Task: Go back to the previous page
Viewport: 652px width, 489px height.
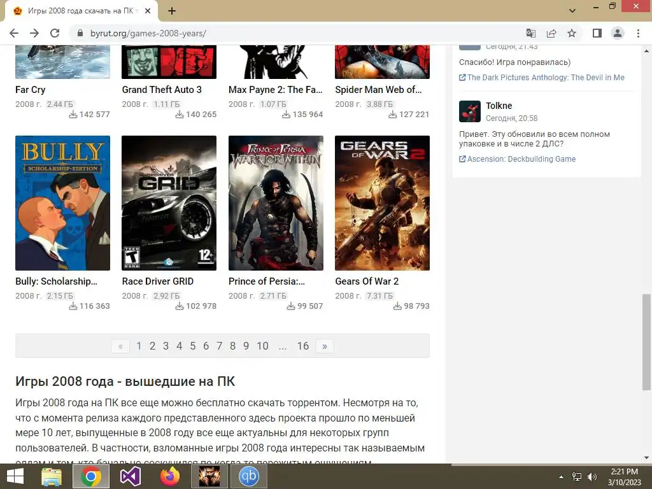Action: tap(14, 33)
